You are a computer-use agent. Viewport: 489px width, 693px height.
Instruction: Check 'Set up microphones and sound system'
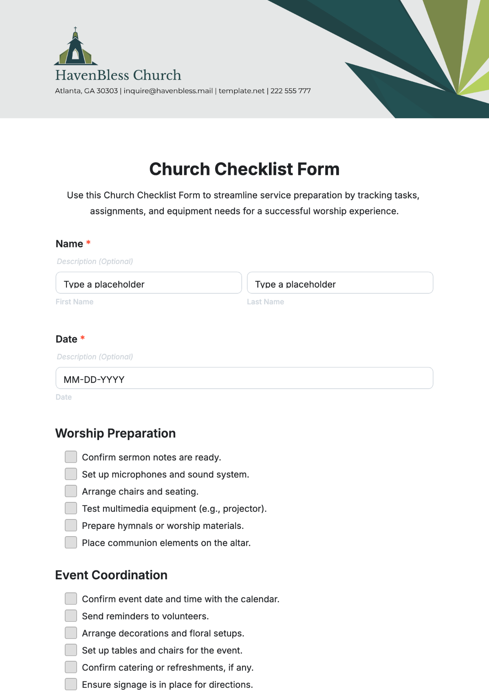tap(71, 474)
